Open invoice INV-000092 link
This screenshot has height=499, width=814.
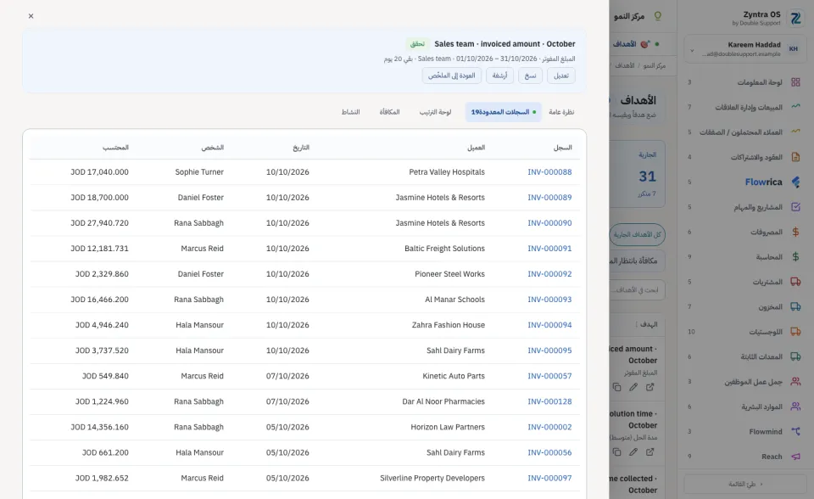(x=549, y=274)
